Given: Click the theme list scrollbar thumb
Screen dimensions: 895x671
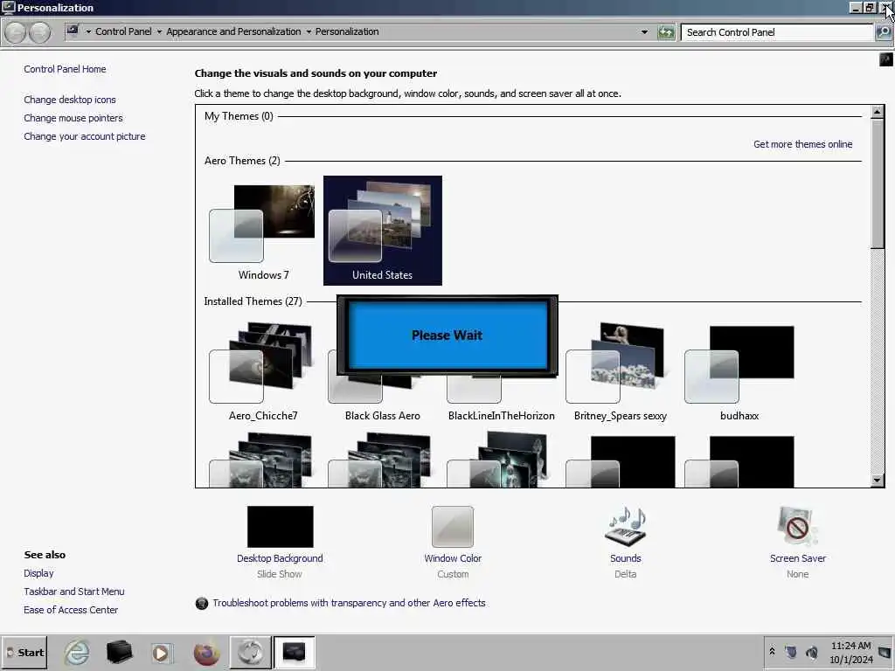Looking at the screenshot, I should click(878, 183).
